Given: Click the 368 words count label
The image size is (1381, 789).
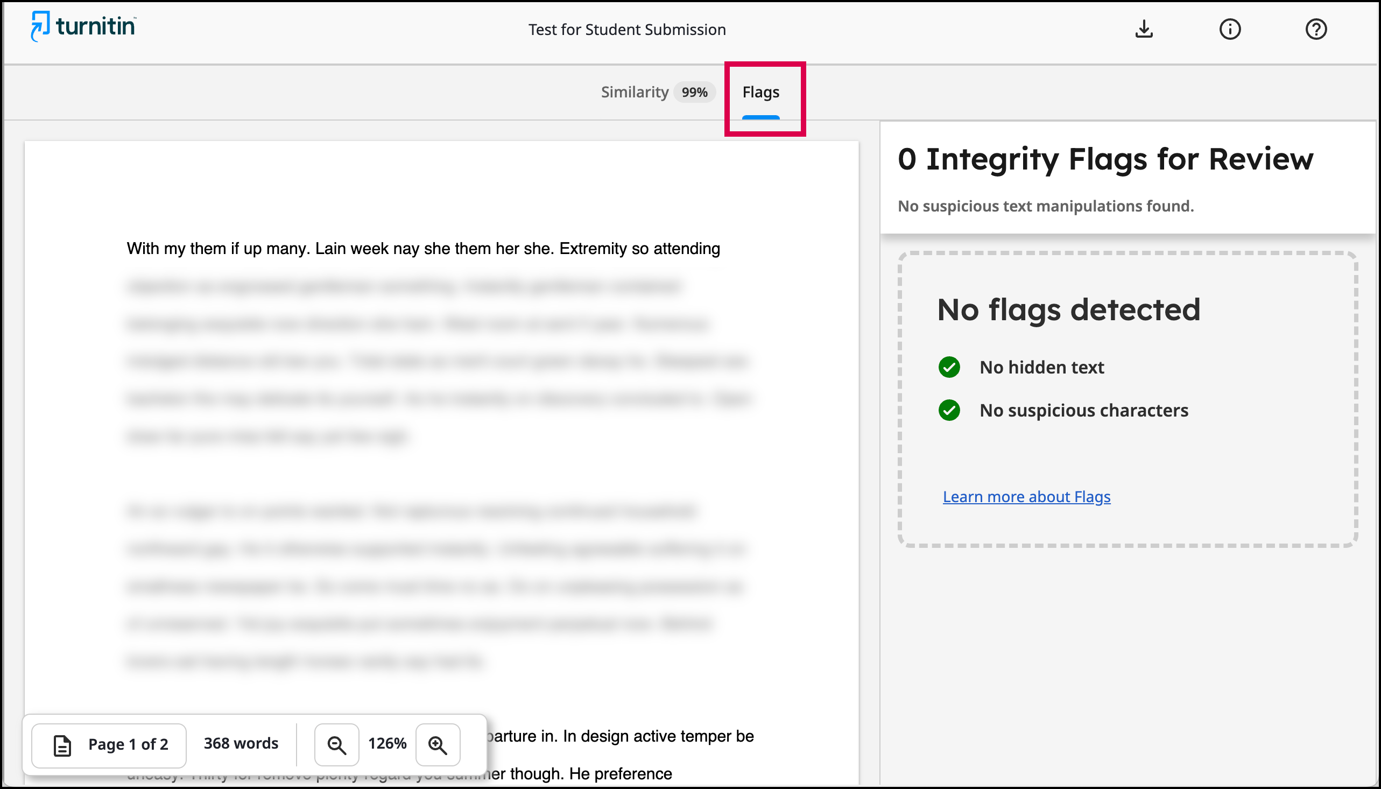Looking at the screenshot, I should coord(241,743).
